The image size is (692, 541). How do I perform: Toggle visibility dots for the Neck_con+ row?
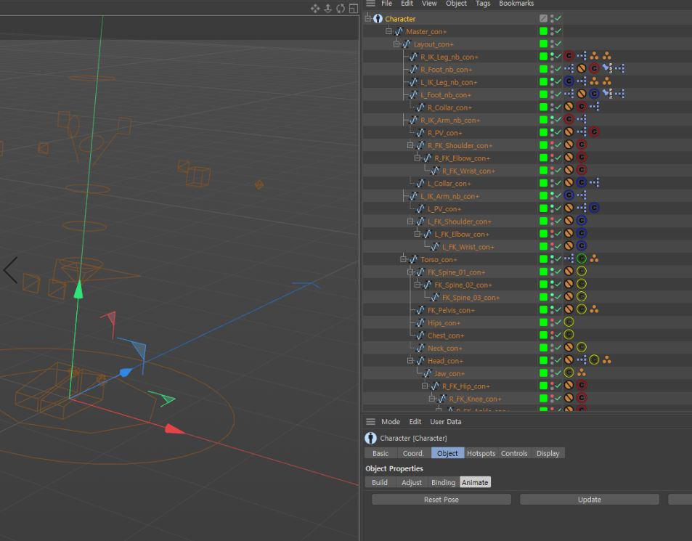552,349
